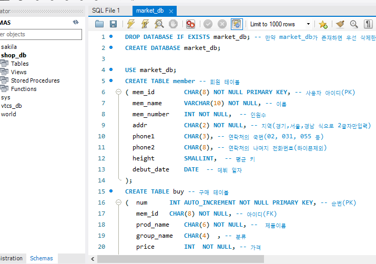Click line number 3 in gutter
The image size is (376, 264).
(x=103, y=59)
